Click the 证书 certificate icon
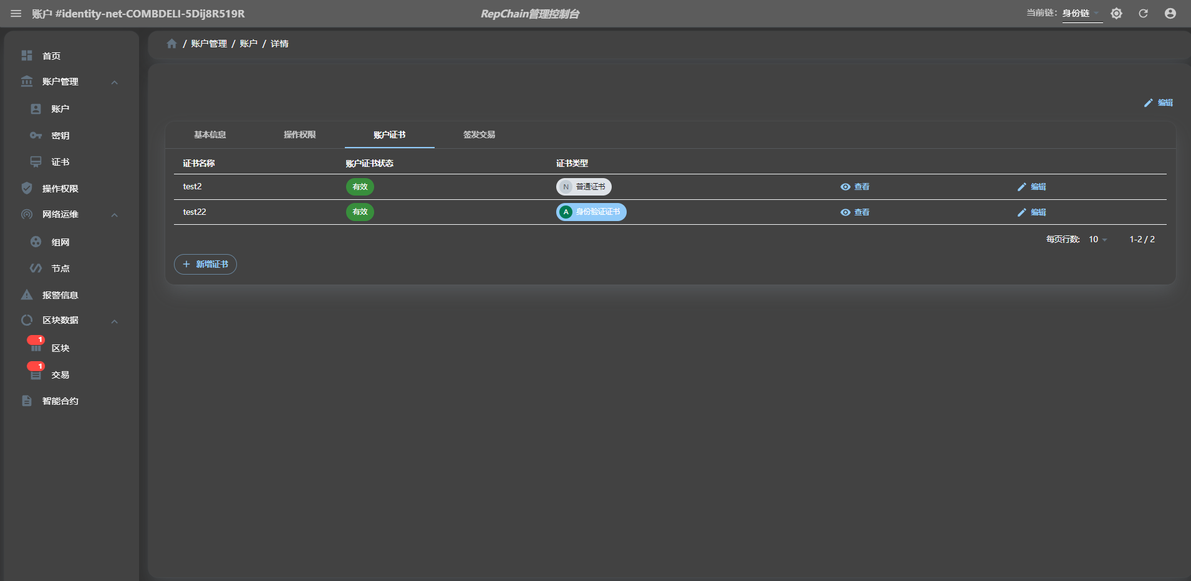The height and width of the screenshot is (581, 1191). 36,162
